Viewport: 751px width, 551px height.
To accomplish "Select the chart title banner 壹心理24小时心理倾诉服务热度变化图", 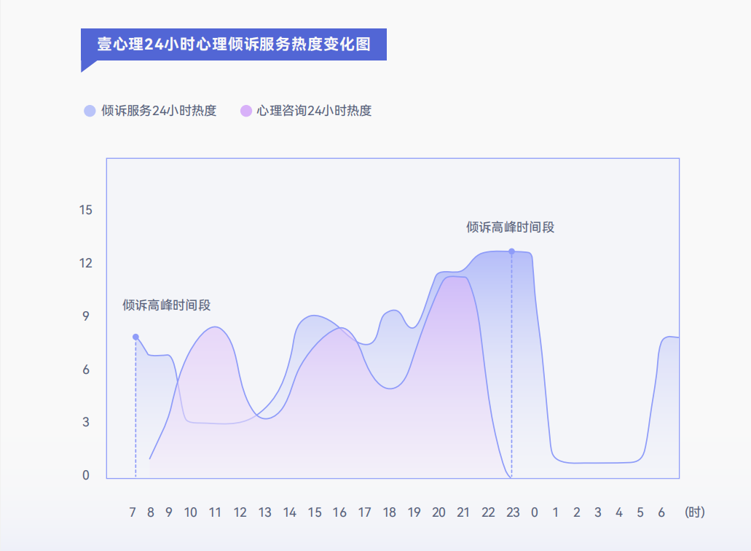I will pyautogui.click(x=234, y=44).
